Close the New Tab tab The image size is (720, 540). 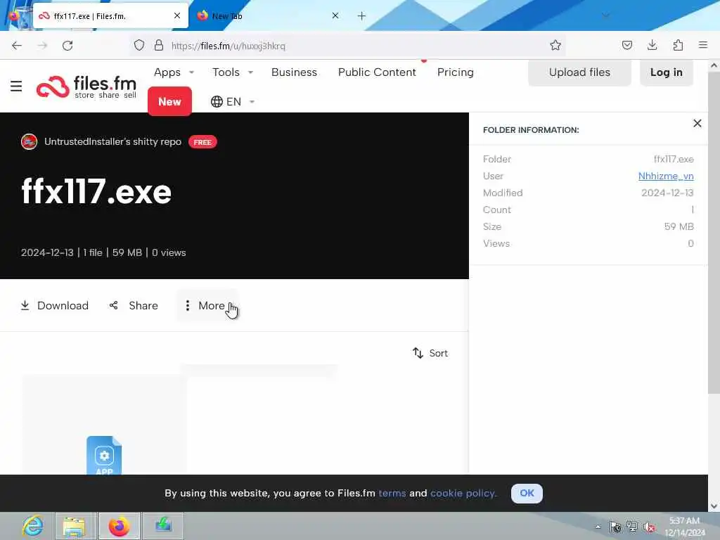335,15
